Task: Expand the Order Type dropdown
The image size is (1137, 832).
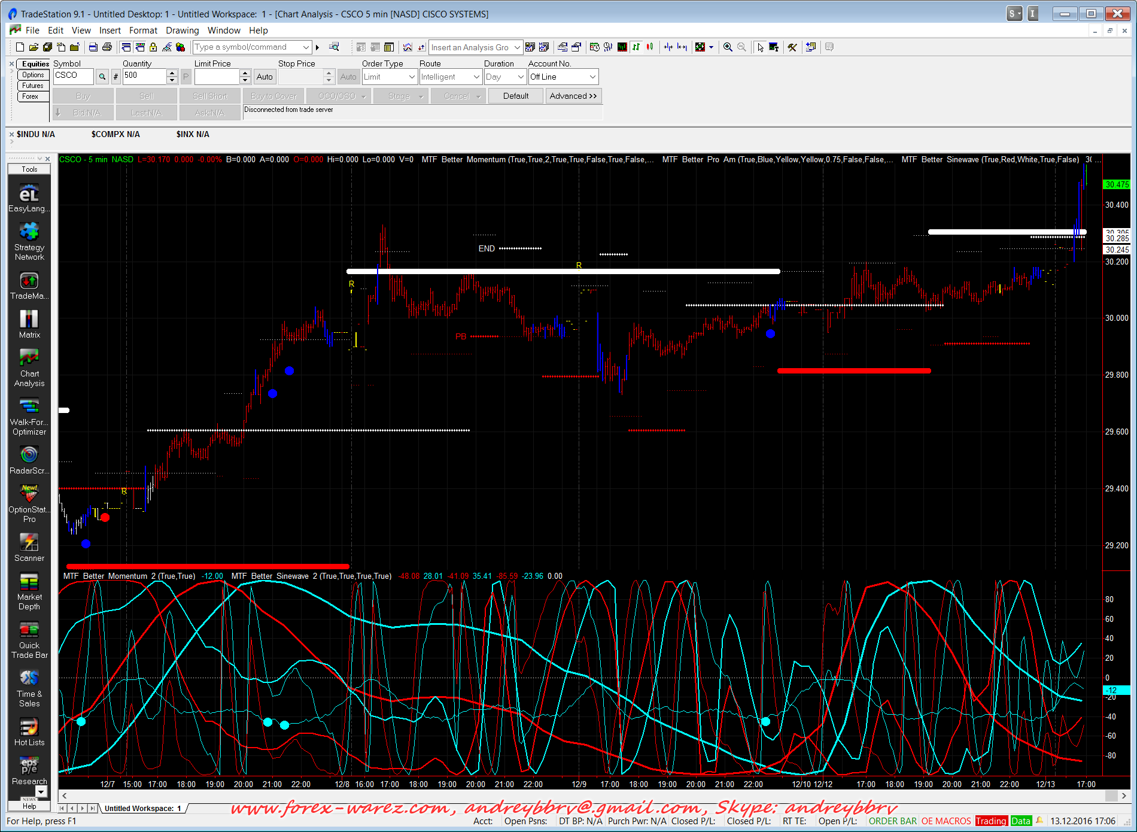Action: click(x=412, y=77)
